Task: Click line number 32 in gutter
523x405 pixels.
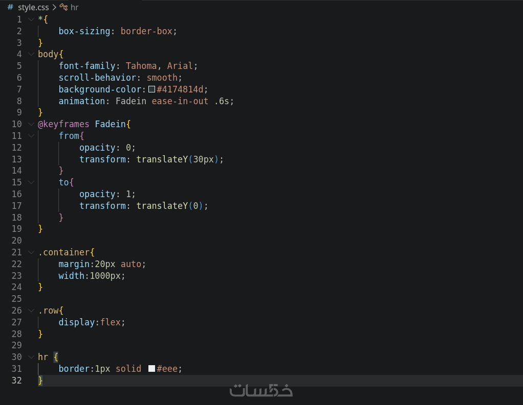Action: [17, 380]
